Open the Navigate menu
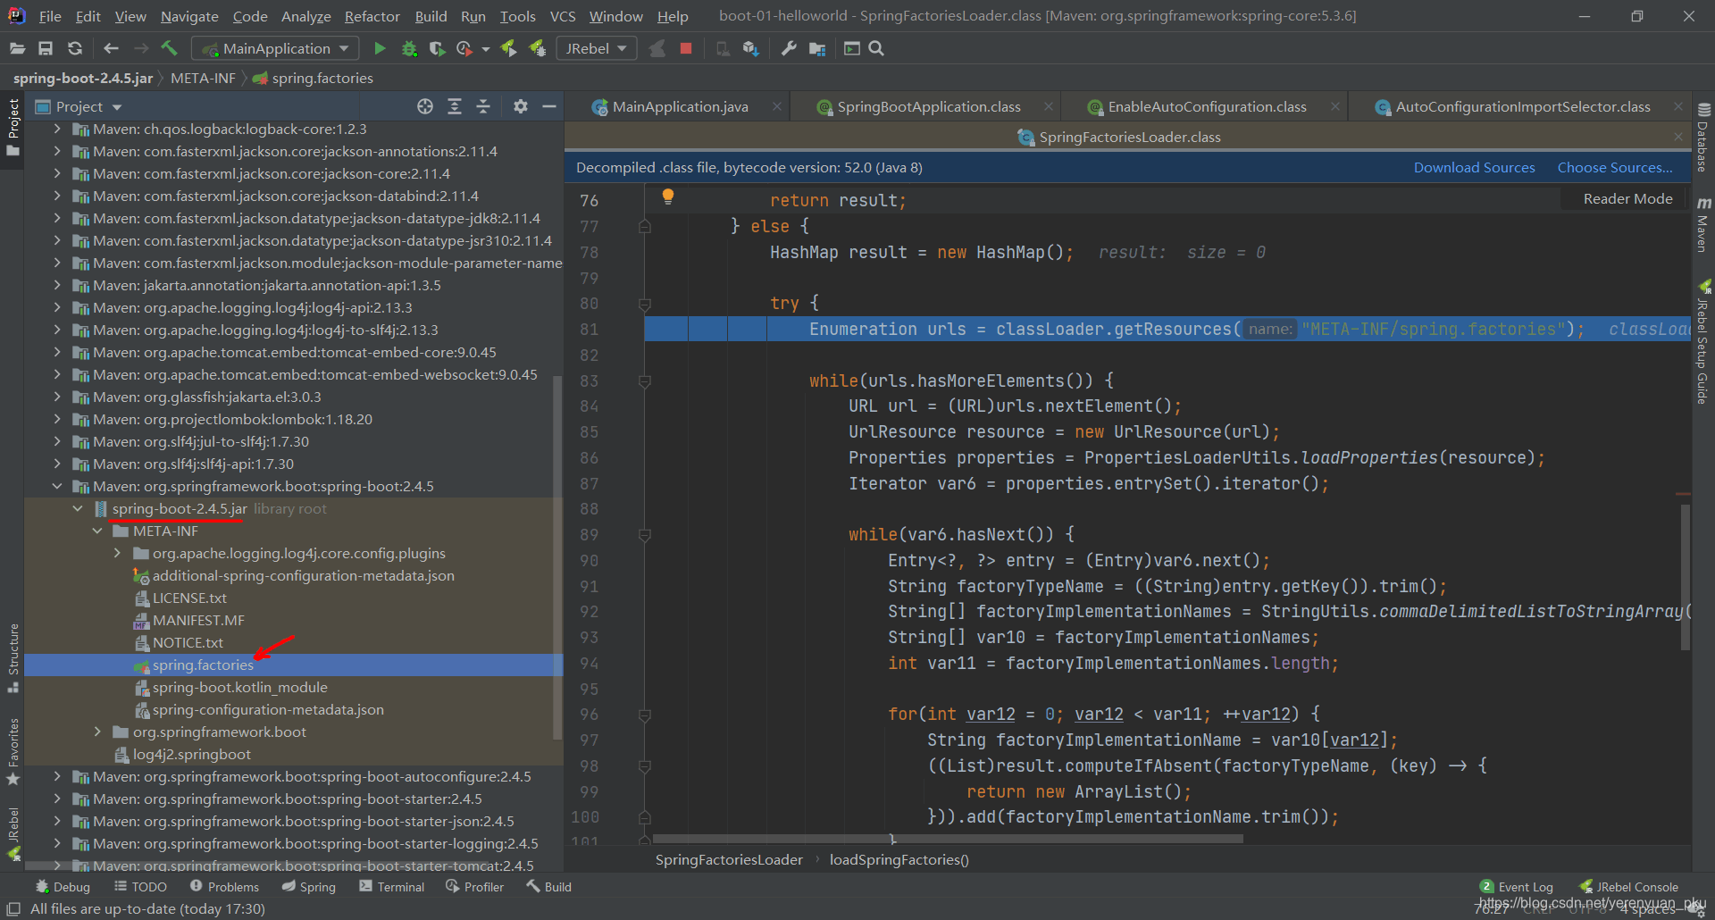 point(189,16)
